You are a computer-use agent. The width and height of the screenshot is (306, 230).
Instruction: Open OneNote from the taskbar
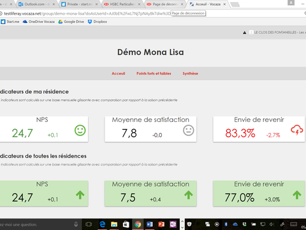coord(173,224)
